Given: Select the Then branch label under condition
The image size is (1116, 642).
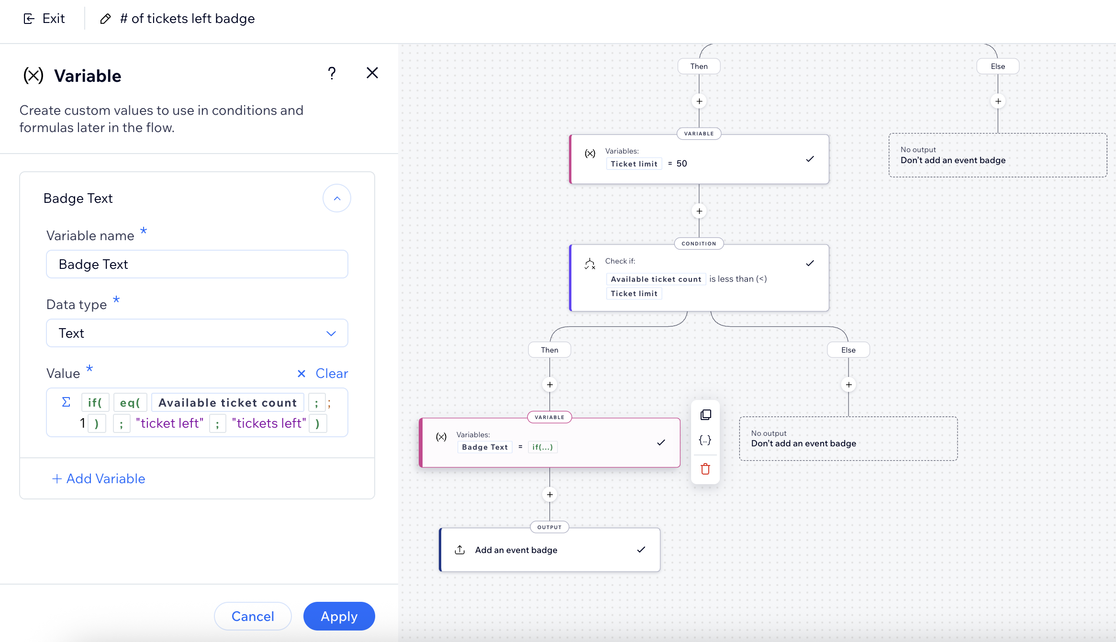Looking at the screenshot, I should pos(549,350).
